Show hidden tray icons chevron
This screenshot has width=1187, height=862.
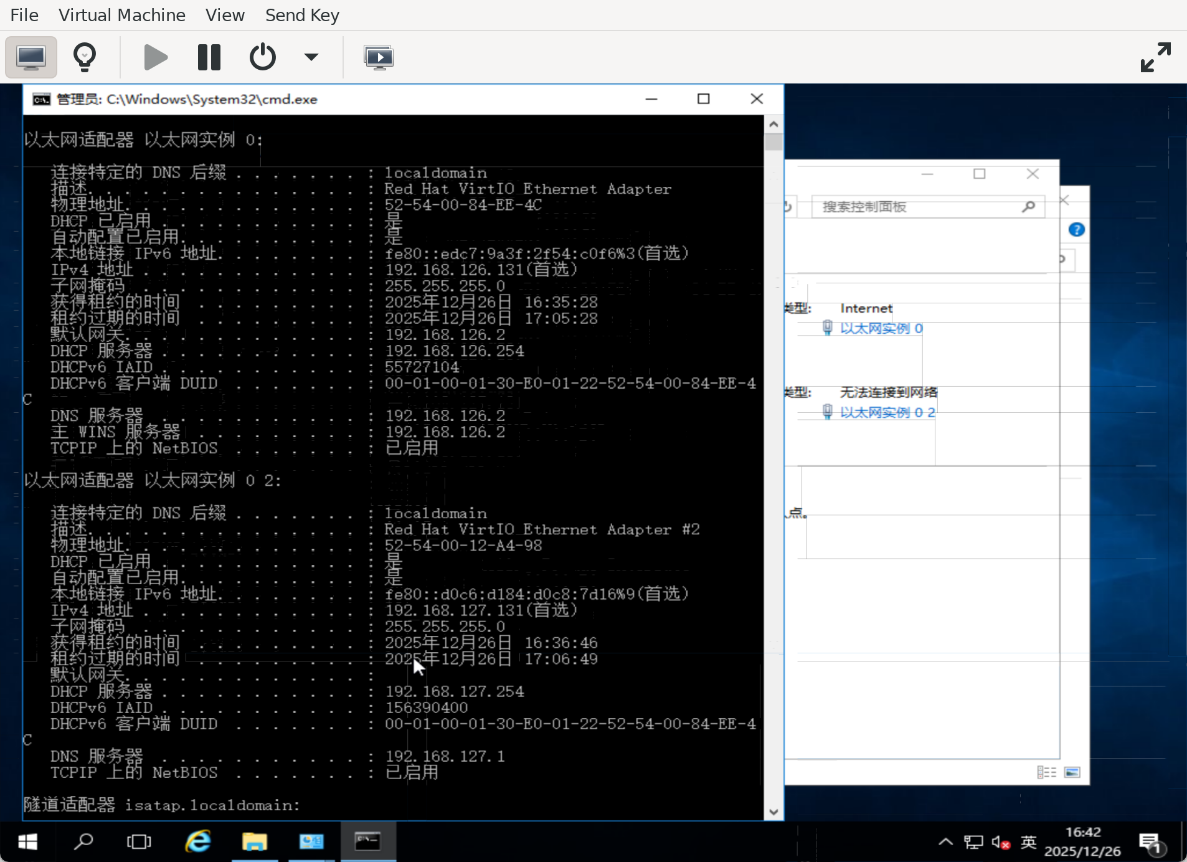click(945, 842)
